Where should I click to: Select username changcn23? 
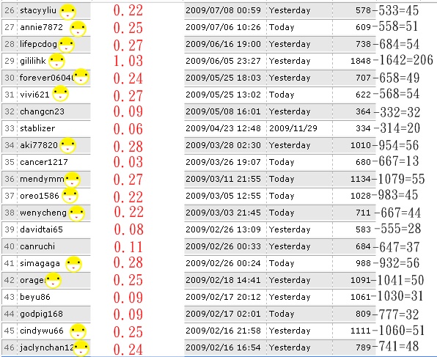(42, 111)
